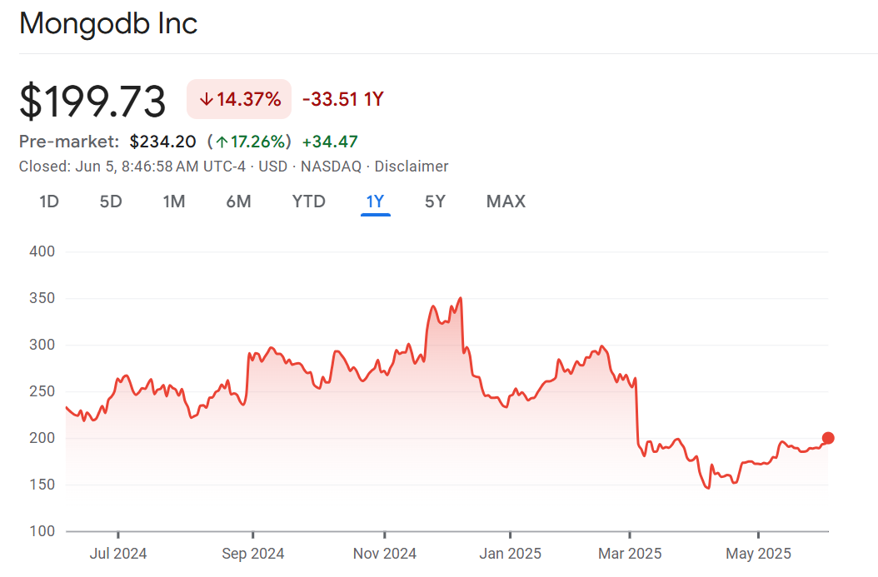Click the Mongodb Inc title
The image size is (878, 577).
coord(108,23)
